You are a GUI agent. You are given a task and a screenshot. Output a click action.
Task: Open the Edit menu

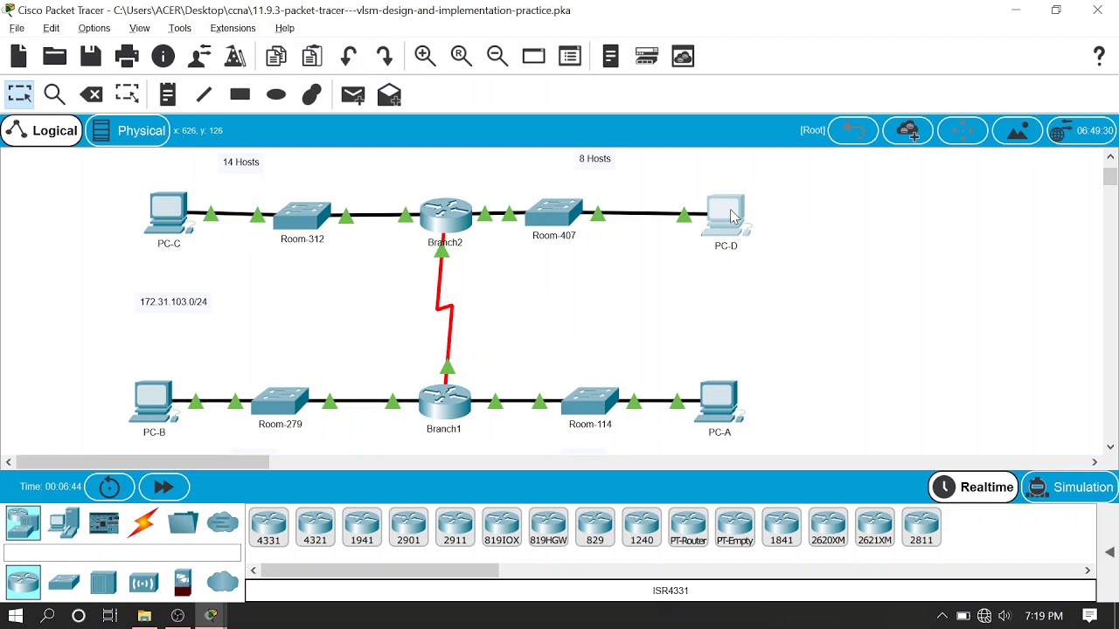pyautogui.click(x=52, y=28)
